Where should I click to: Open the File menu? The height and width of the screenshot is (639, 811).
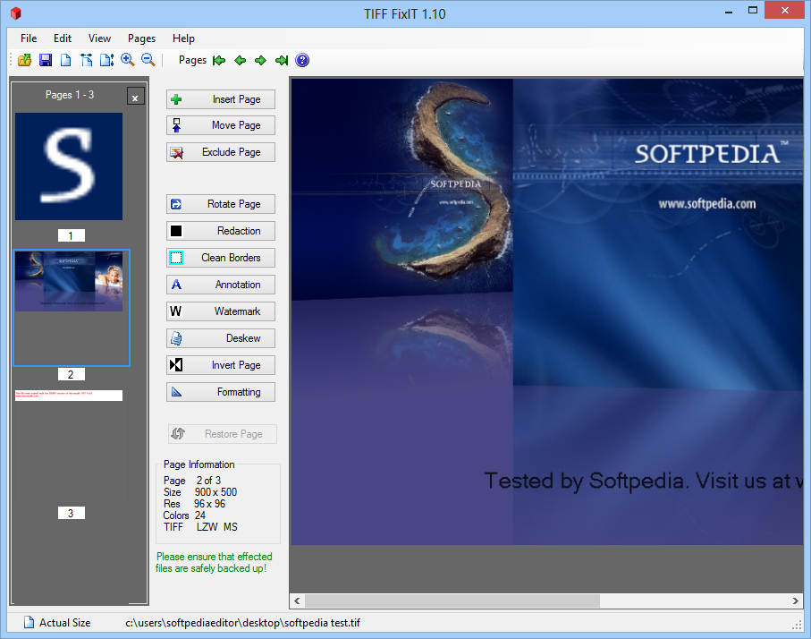29,38
